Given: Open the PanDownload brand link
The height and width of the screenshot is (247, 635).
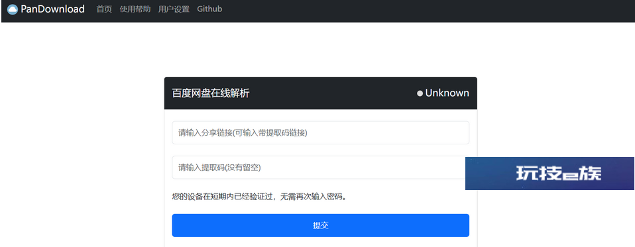Looking at the screenshot, I should (46, 9).
